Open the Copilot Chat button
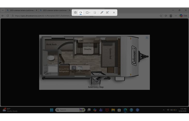 pyautogui.click(x=183, y=16)
